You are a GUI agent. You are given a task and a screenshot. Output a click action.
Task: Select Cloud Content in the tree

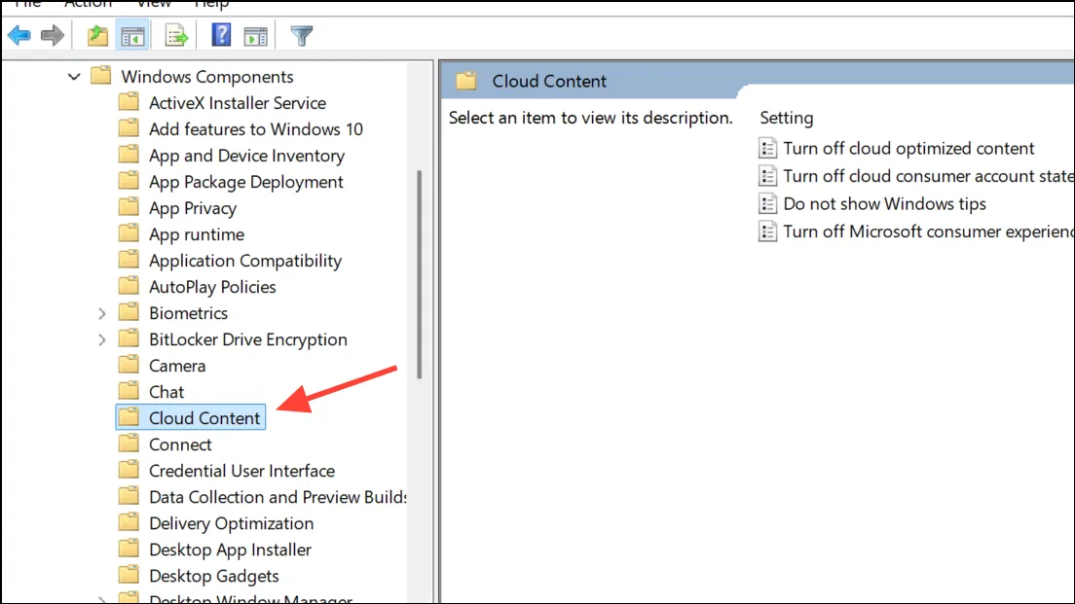191,417
